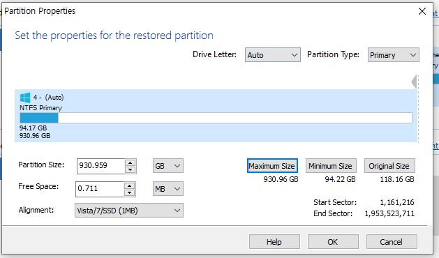Click the '94.17 GB' used value
This screenshot has width=439, height=258.
tap(33, 128)
